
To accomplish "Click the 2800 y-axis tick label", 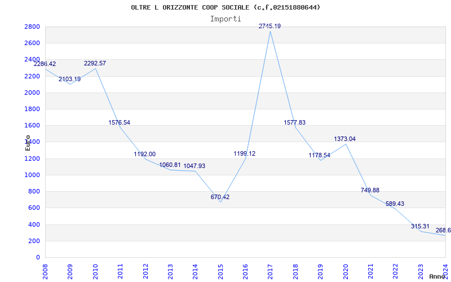I will pos(32,27).
